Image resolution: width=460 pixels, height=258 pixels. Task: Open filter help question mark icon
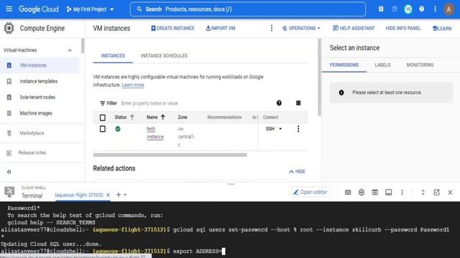click(x=279, y=103)
